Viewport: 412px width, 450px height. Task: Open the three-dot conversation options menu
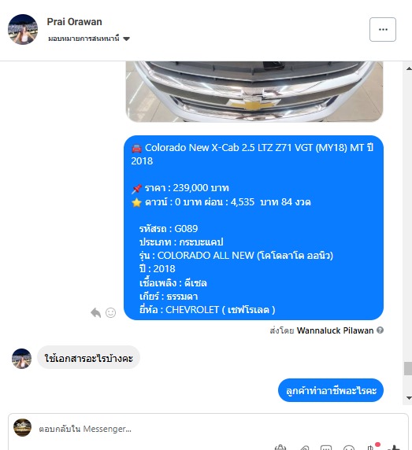click(x=383, y=30)
